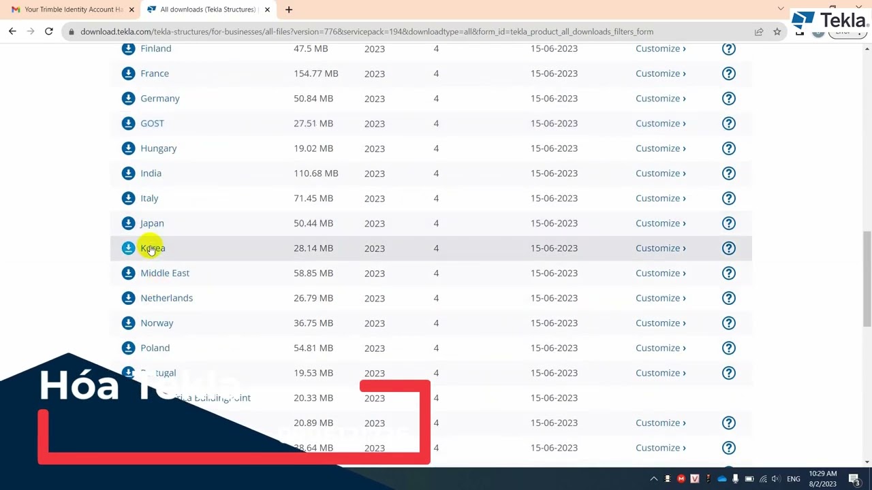The width and height of the screenshot is (872, 490).
Task: Close the All downloads tab
Action: coord(267,10)
